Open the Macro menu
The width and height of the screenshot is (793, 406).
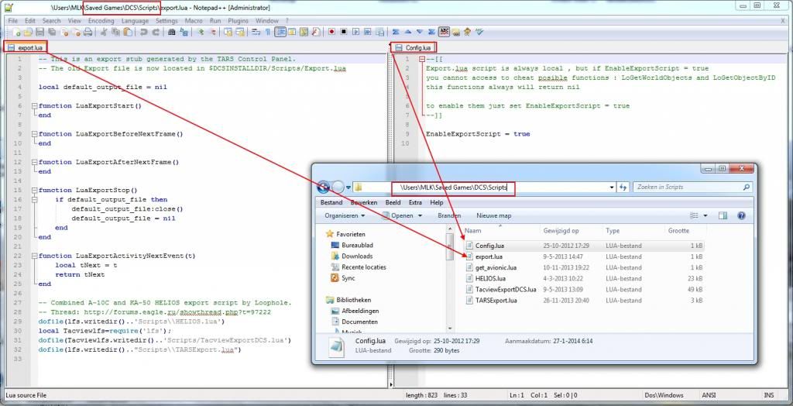pos(193,21)
